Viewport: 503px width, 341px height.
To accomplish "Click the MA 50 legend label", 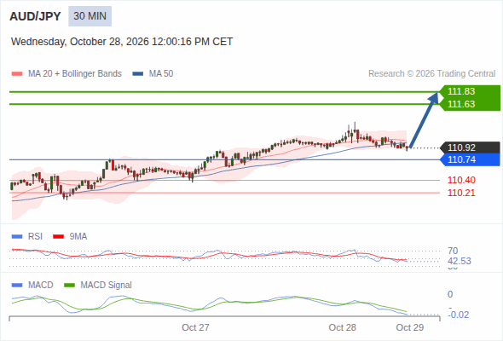I will click(x=161, y=74).
